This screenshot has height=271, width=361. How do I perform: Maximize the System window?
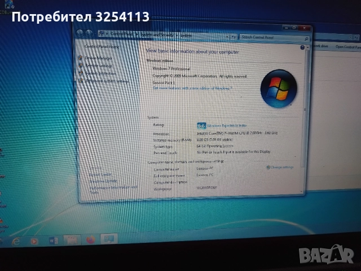pos(294,28)
